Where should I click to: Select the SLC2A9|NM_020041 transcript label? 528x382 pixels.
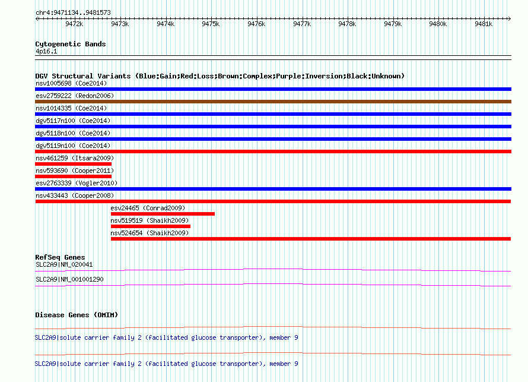tap(64, 265)
